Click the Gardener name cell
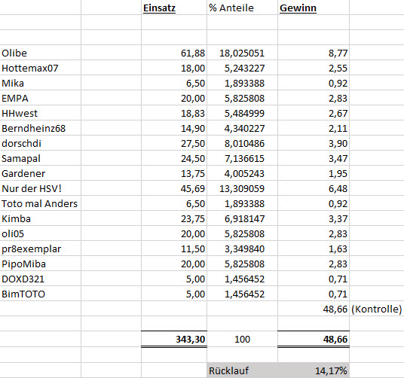 point(41,173)
